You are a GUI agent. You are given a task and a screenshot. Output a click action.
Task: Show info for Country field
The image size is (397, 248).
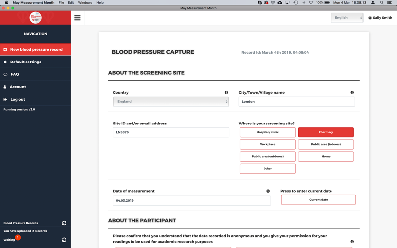226,93
